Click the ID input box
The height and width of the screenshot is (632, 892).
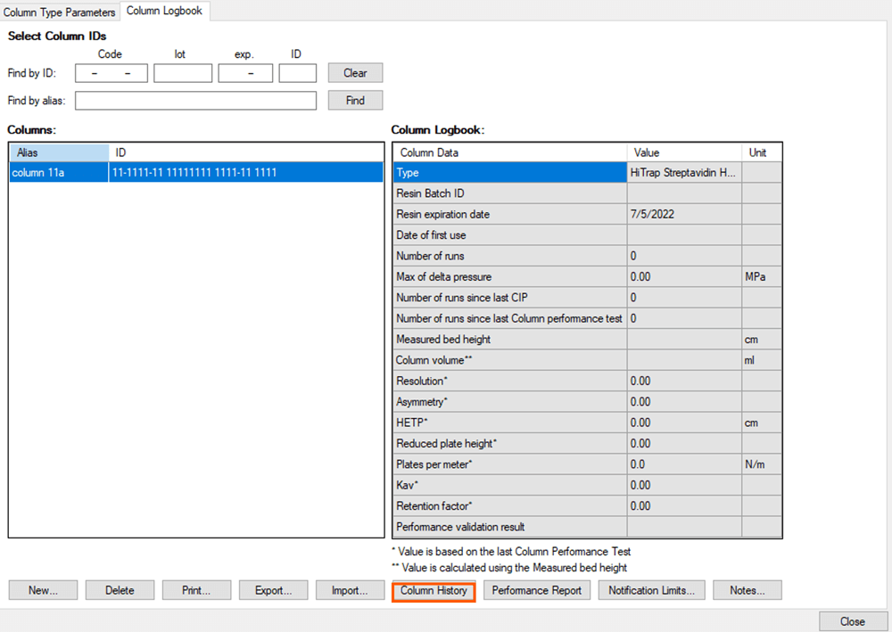(297, 73)
